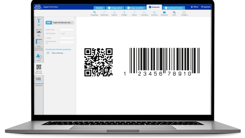This screenshot has height=138, width=245.
Task: Open Eine Barcode Testseite ausdrucken link
Action: coord(58,49)
